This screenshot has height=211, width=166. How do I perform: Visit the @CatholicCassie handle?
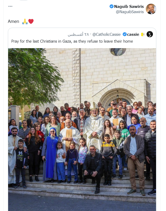coord(106,34)
